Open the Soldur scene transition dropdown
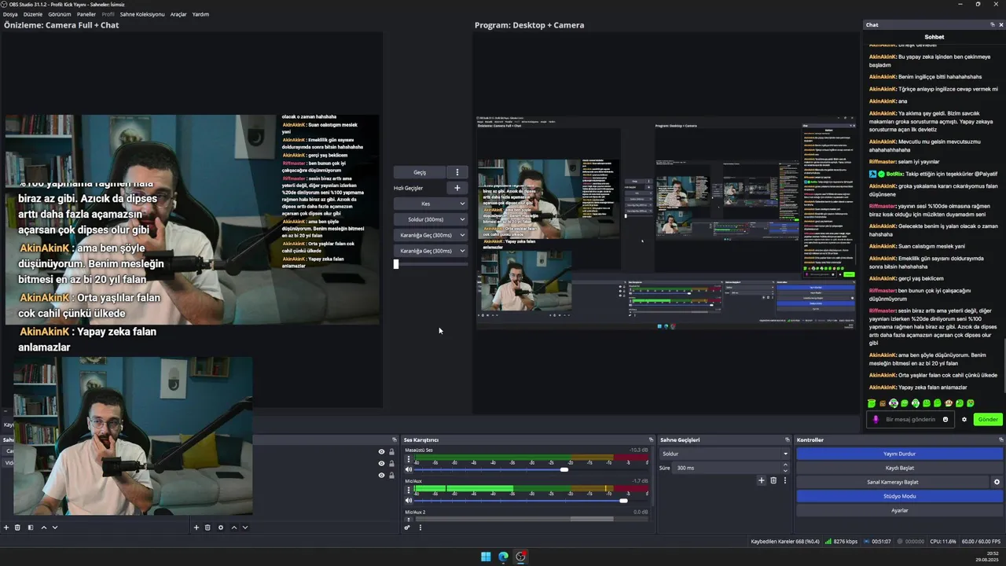The width and height of the screenshot is (1006, 566). point(724,454)
